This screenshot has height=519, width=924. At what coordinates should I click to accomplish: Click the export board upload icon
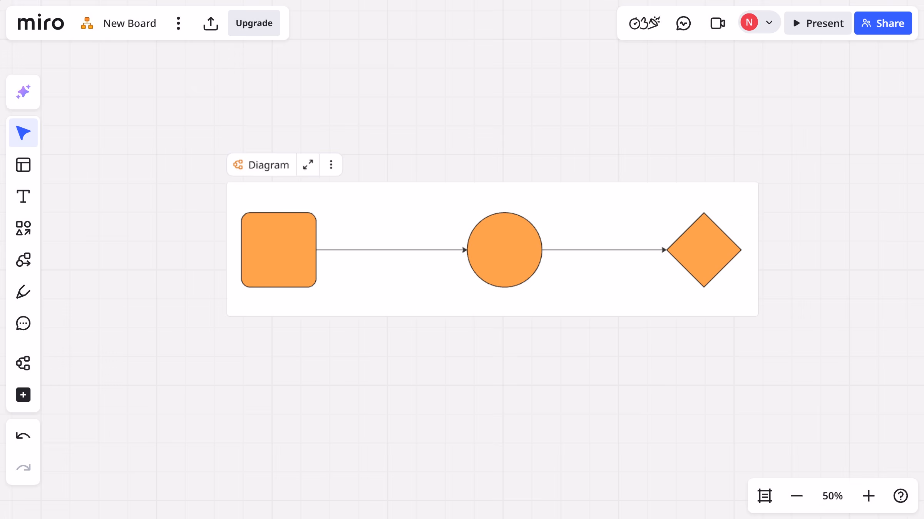pos(211,23)
